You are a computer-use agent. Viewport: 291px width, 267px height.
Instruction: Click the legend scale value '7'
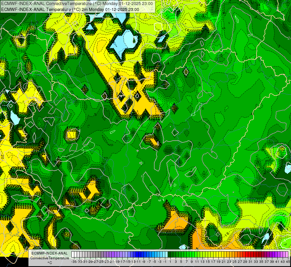(x=186, y=262)
